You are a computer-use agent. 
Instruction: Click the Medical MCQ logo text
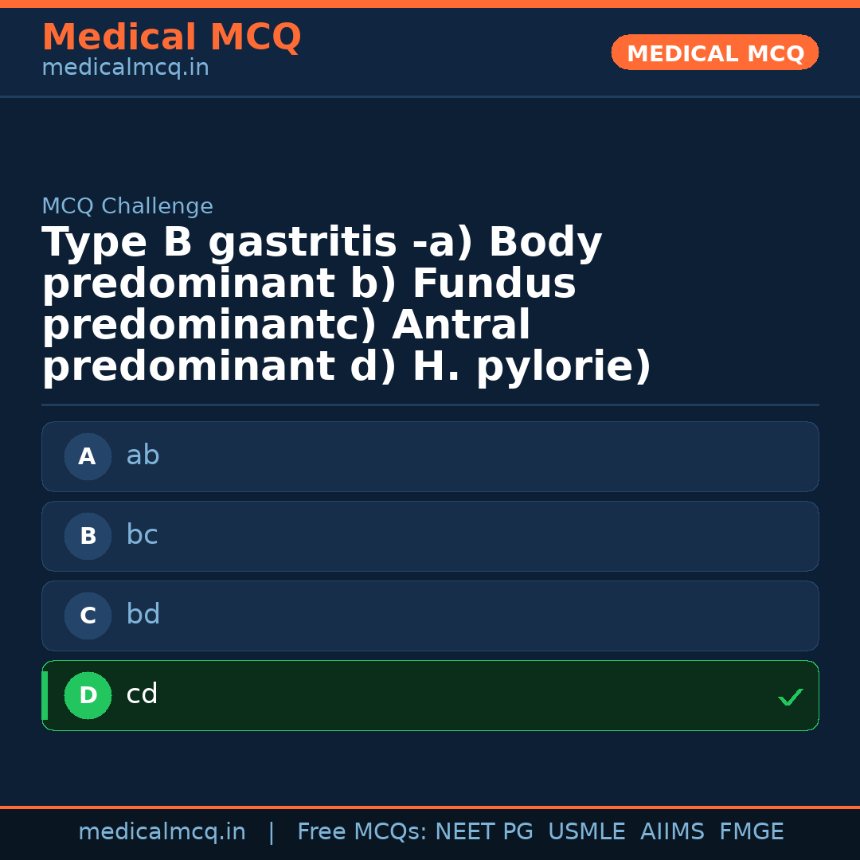coord(171,37)
